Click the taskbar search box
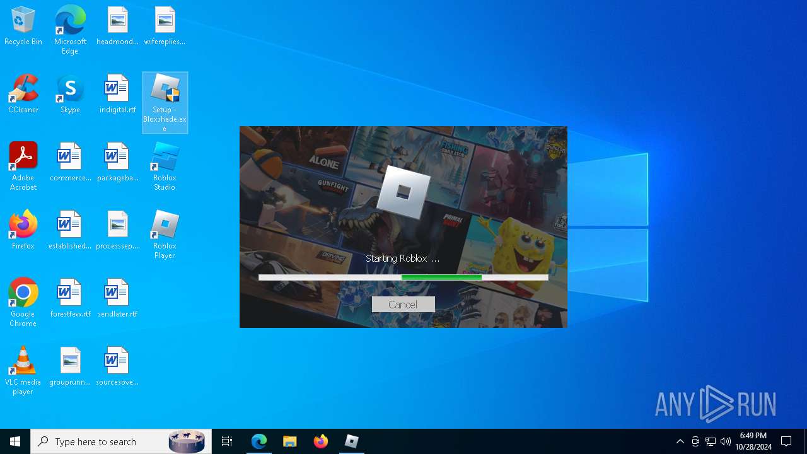Image resolution: width=807 pixels, height=454 pixels. pyautogui.click(x=121, y=441)
